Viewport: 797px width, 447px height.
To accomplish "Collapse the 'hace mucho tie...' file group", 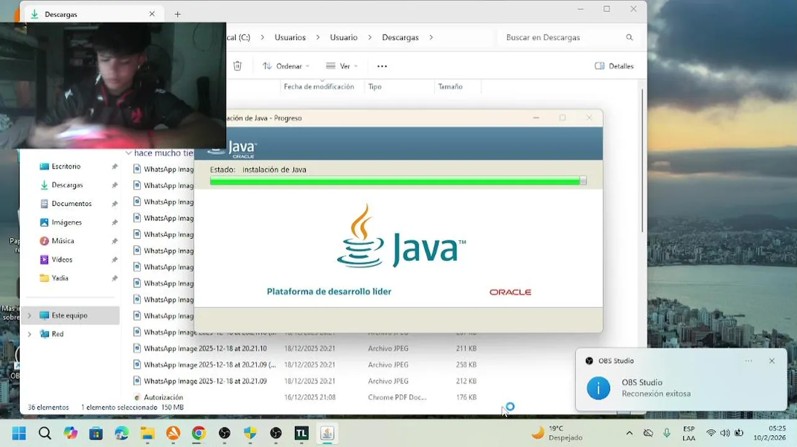I will [128, 153].
